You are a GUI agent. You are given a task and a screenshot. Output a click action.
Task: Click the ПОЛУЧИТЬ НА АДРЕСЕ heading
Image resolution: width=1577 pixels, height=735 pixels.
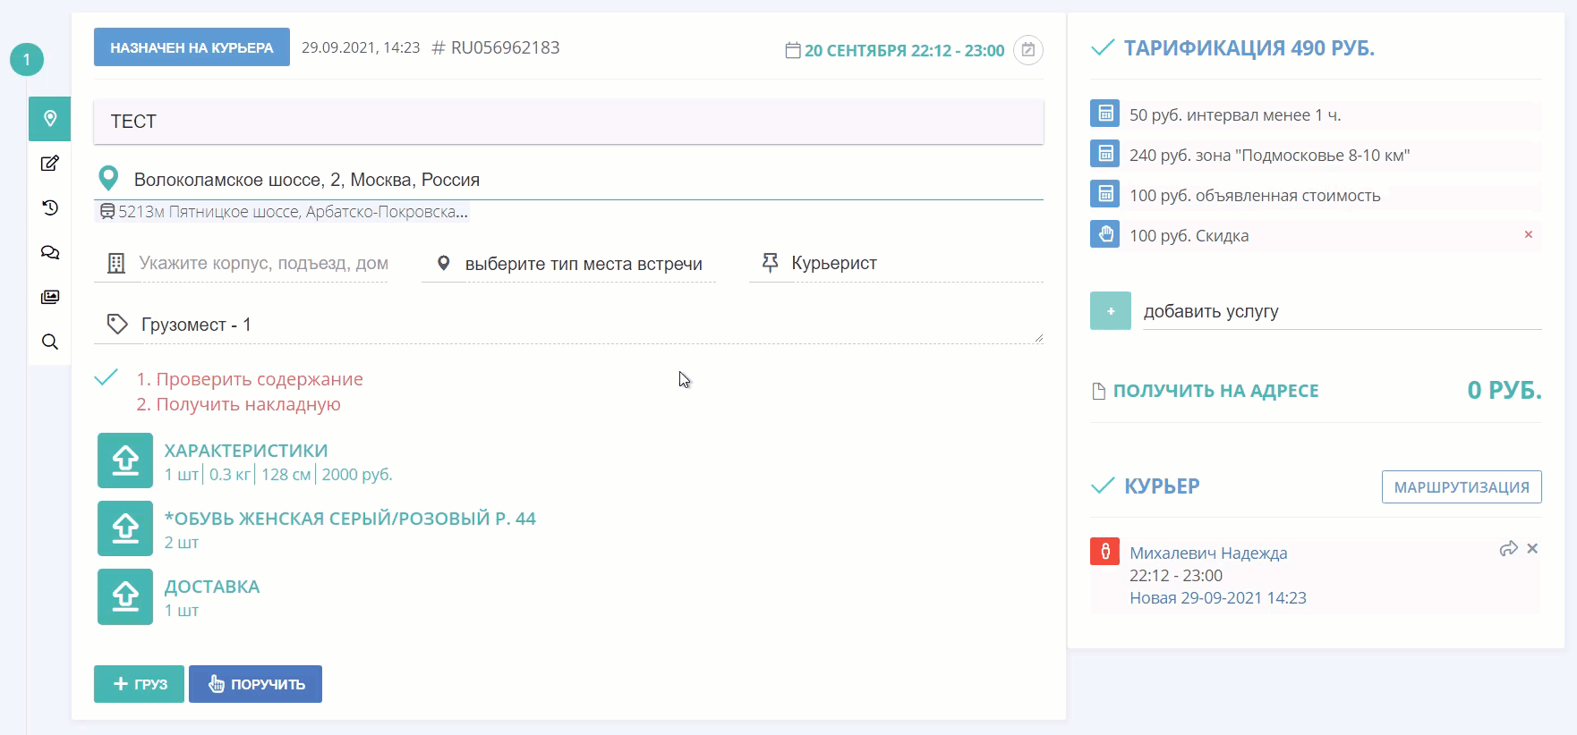click(1215, 391)
